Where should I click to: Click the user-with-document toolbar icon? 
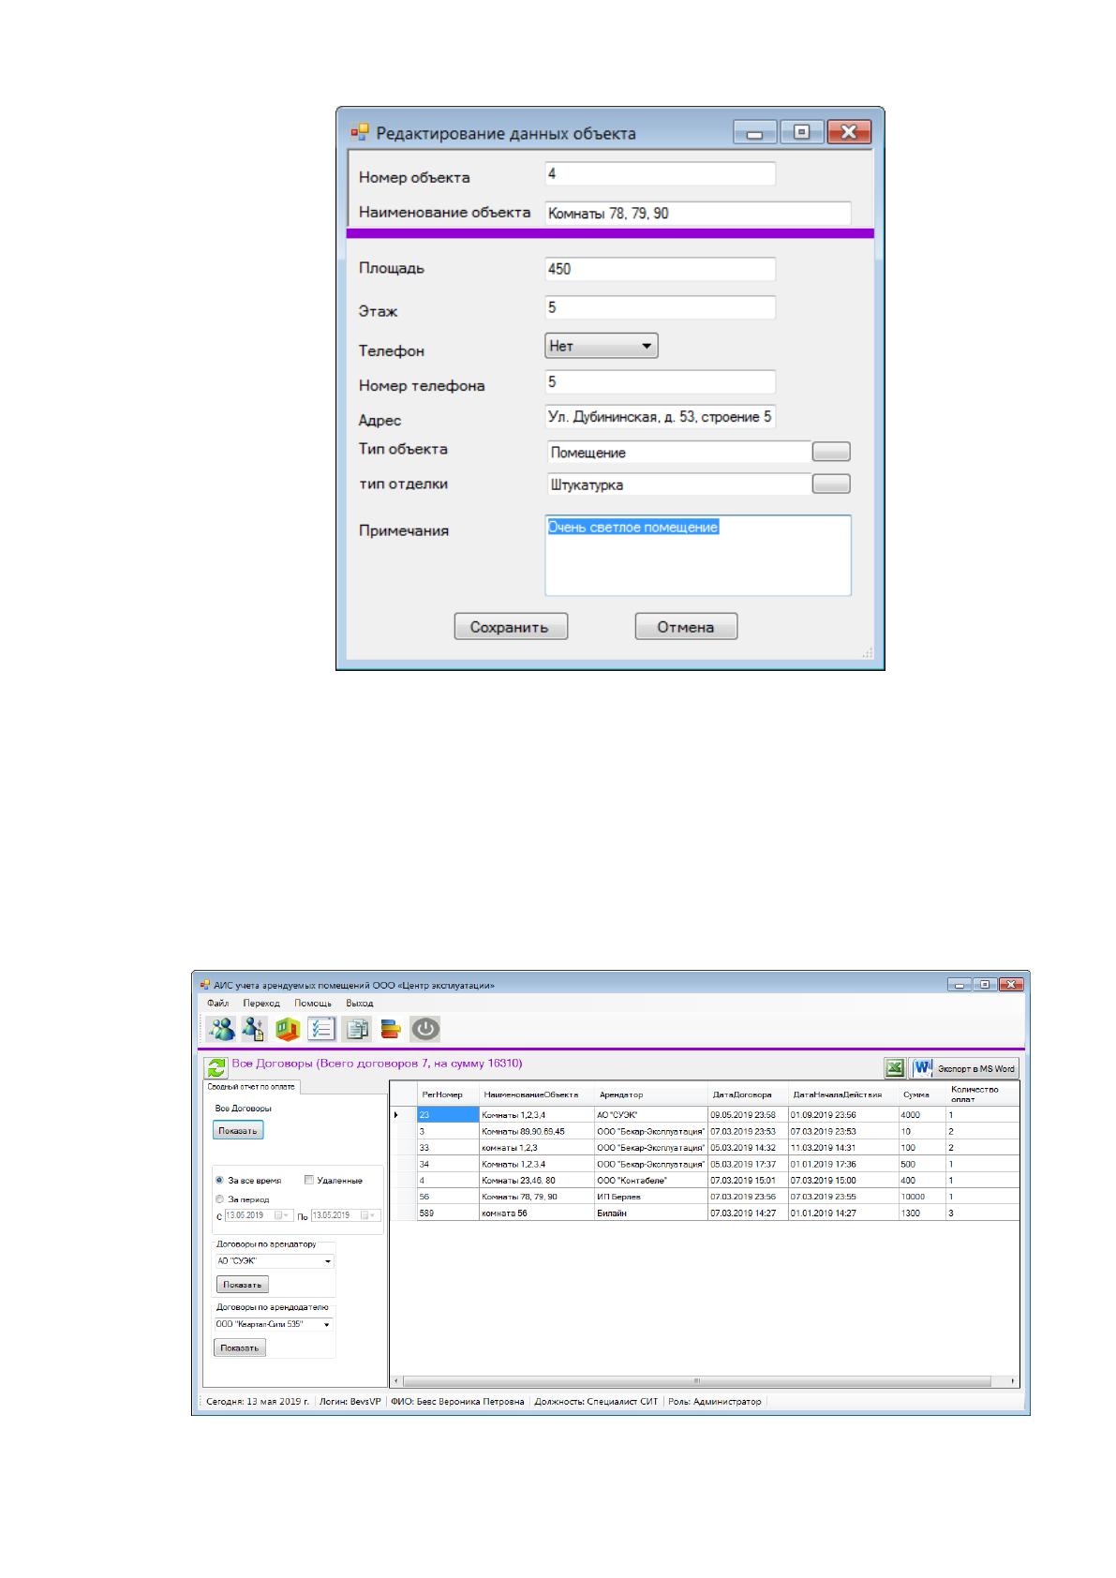254,1029
